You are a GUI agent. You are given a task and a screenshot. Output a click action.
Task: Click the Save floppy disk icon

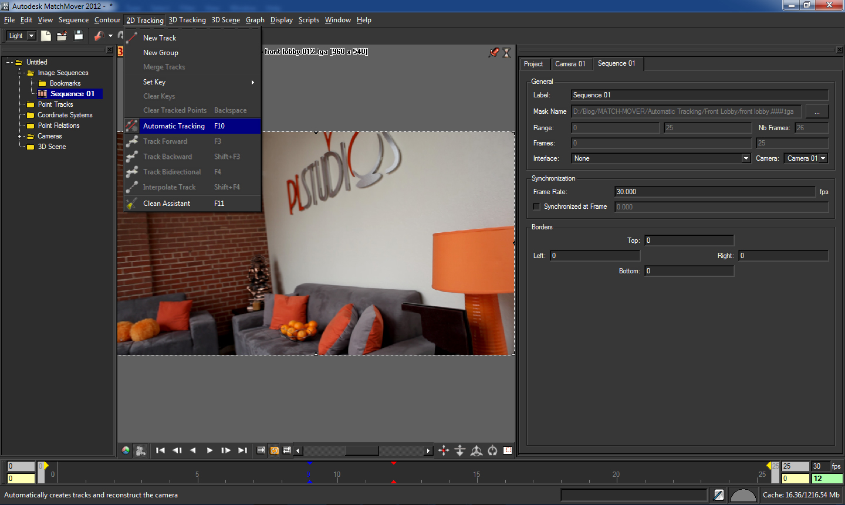point(79,36)
